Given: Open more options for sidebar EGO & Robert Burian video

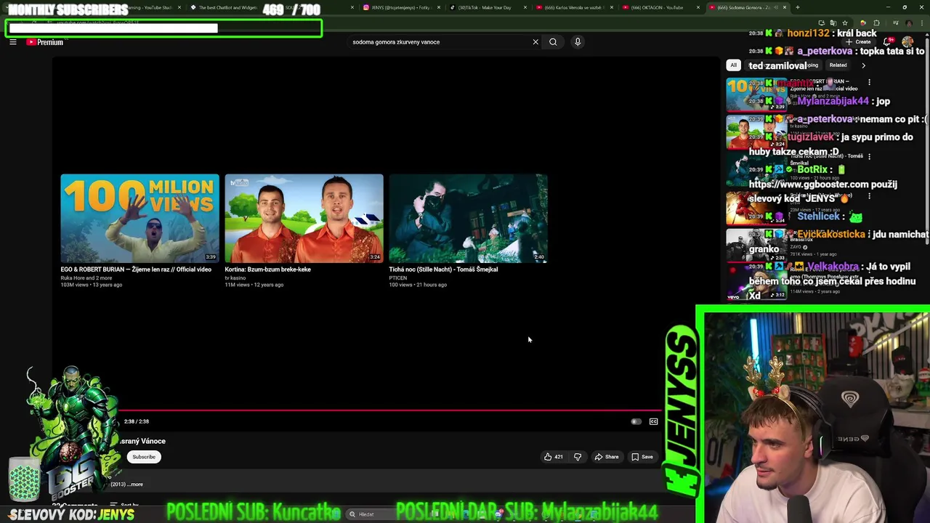Looking at the screenshot, I should coord(869,82).
